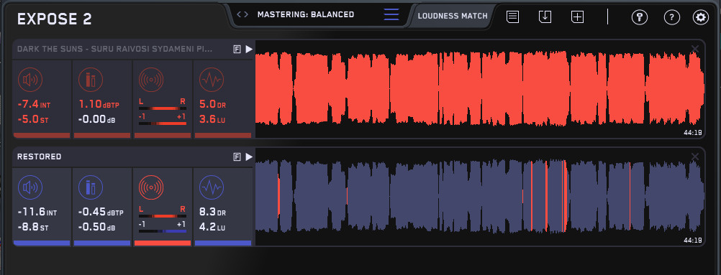Open the report notes icon
The width and height of the screenshot is (721, 275).
513,17
